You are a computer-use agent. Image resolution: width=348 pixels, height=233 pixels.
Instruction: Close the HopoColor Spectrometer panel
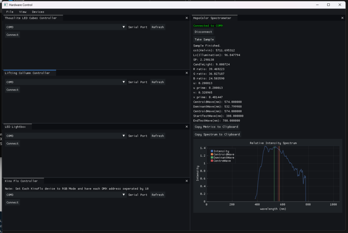[x=342, y=18]
